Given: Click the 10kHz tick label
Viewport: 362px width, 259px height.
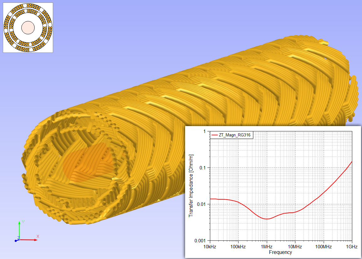Looking at the screenshot, I should 210,247.
